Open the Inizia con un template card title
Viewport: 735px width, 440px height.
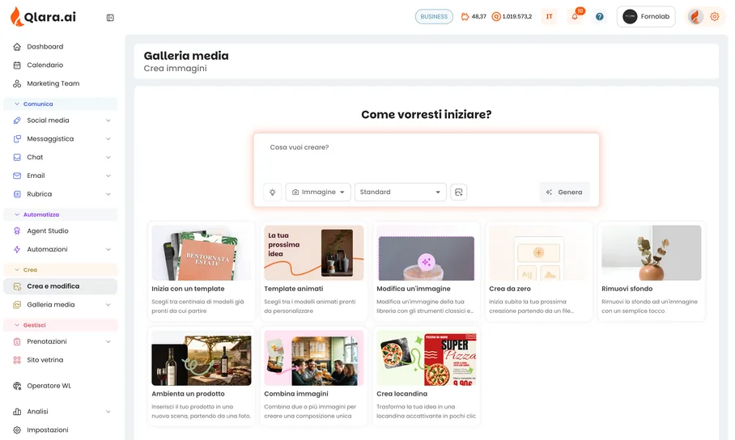tap(188, 289)
